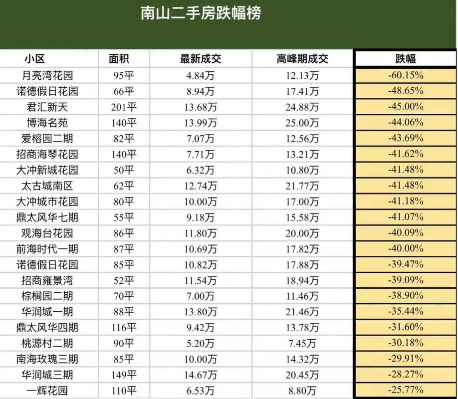Click the -60.15% drop value

(x=405, y=74)
